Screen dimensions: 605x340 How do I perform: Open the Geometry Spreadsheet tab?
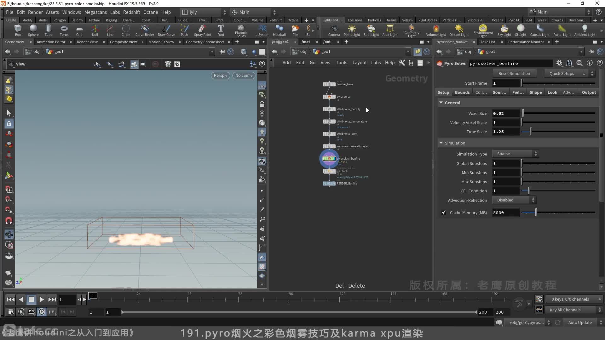pos(205,42)
